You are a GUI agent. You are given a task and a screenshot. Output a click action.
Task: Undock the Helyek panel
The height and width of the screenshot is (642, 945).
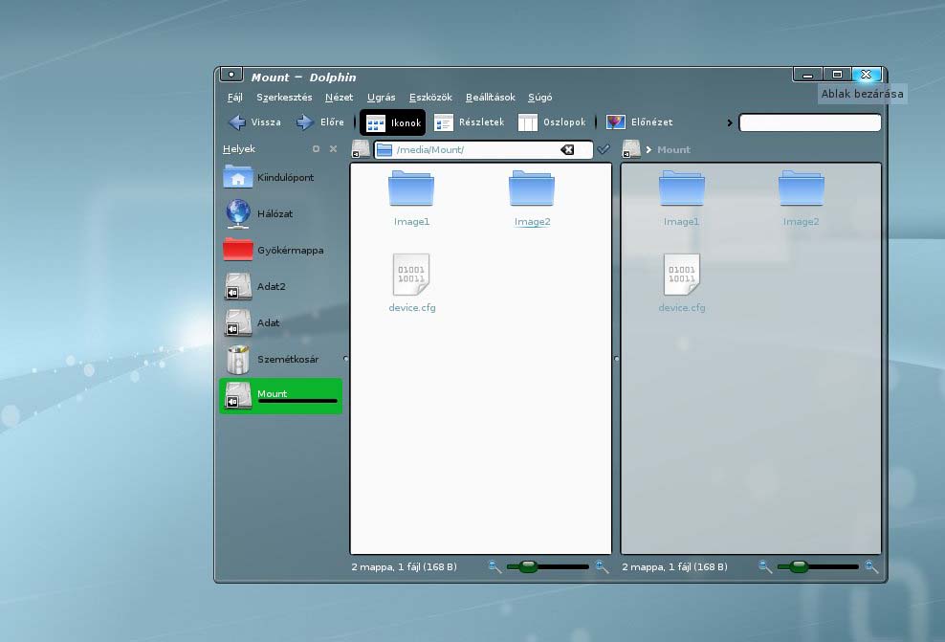(316, 149)
